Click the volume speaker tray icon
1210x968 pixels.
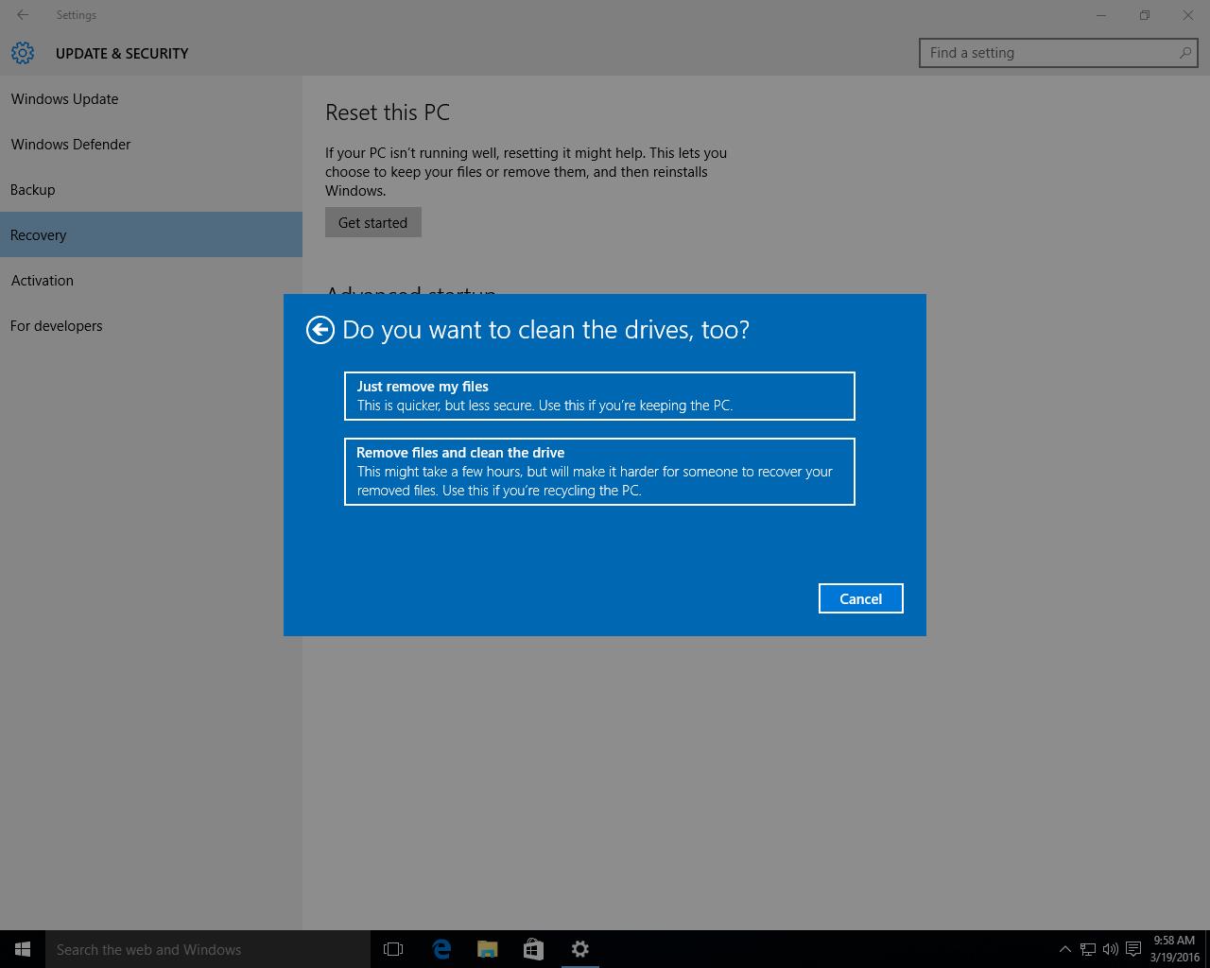pos(1111,949)
